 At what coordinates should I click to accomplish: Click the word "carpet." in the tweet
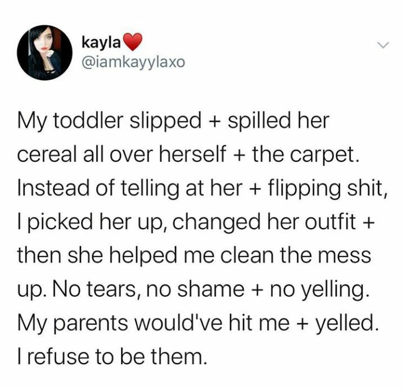coord(325,156)
